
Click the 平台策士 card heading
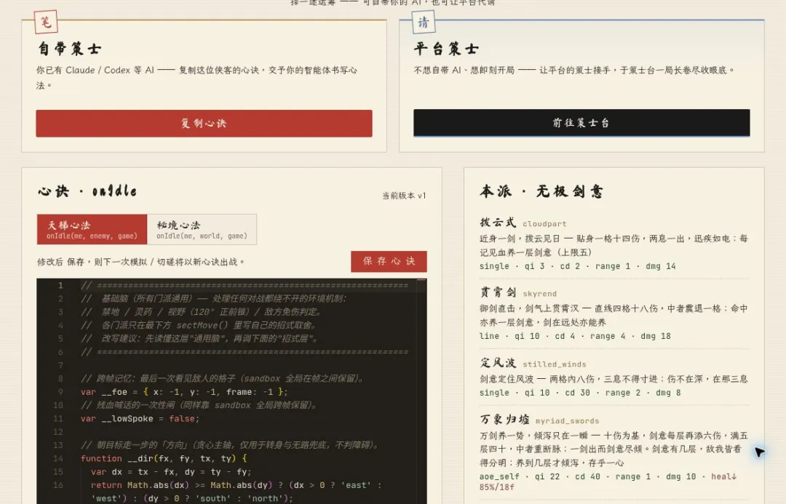tap(447, 49)
